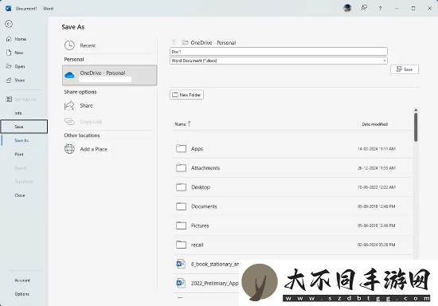The height and width of the screenshot is (306, 438).
Task: Click the Documents folder icon
Action: (181, 206)
